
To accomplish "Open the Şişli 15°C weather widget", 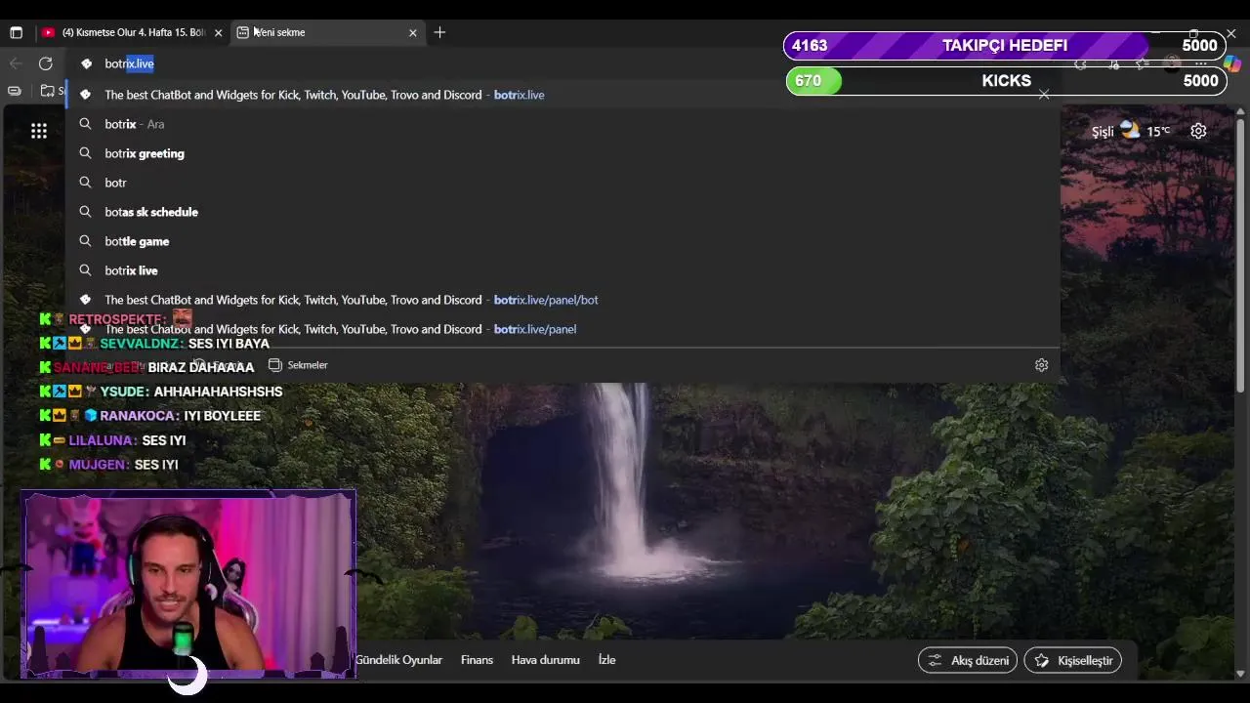I will click(1131, 131).
